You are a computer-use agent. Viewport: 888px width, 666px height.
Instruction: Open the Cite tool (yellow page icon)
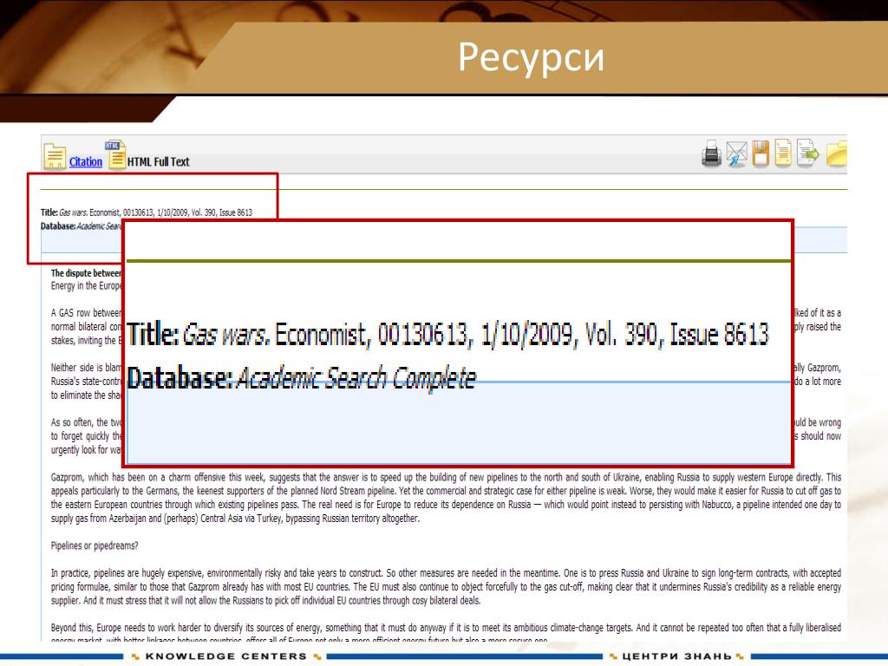(x=783, y=153)
